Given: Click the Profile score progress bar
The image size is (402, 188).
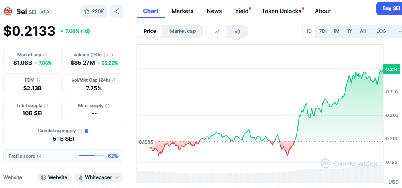Looking at the screenshot, I should [92, 156].
